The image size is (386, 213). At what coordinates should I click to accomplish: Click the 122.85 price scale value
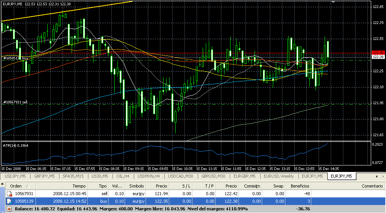[378, 6]
